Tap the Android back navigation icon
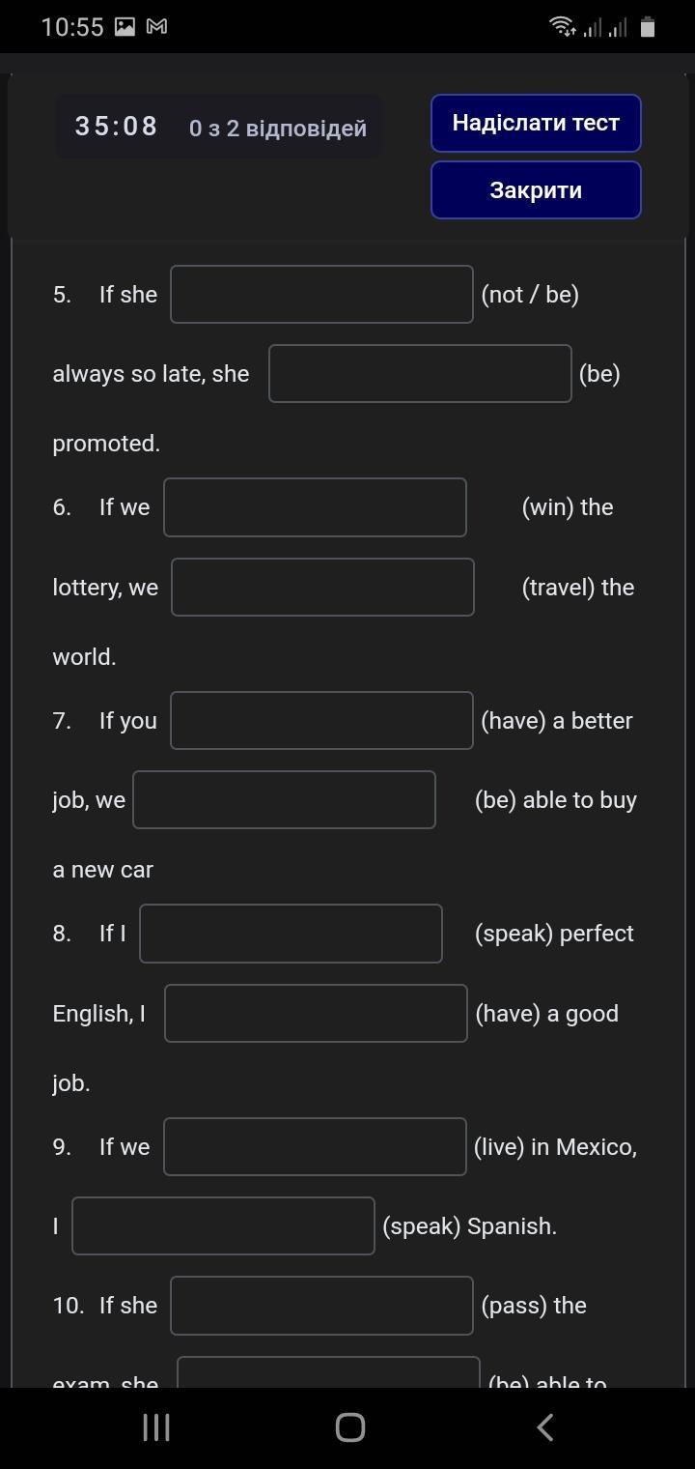Viewport: 695px width, 1469px height. (545, 1426)
